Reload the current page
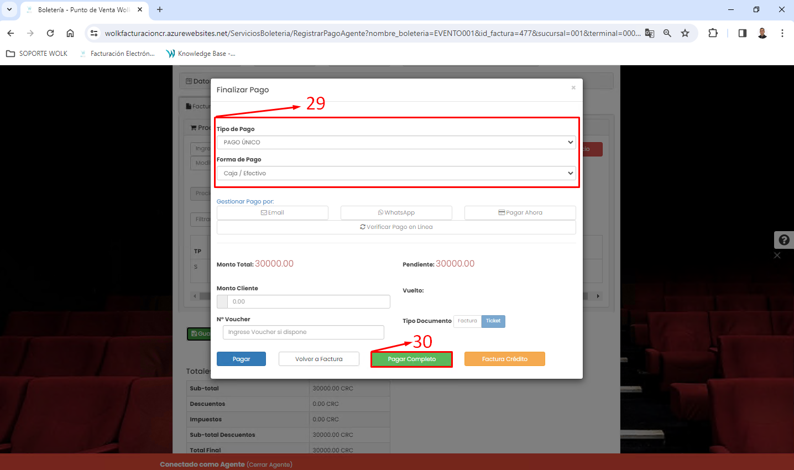 click(x=50, y=33)
